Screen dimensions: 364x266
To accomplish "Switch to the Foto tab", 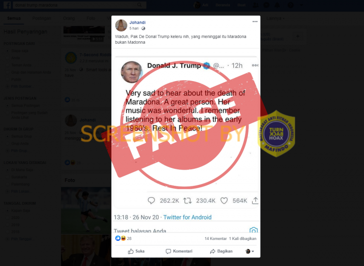I will tap(91, 18).
